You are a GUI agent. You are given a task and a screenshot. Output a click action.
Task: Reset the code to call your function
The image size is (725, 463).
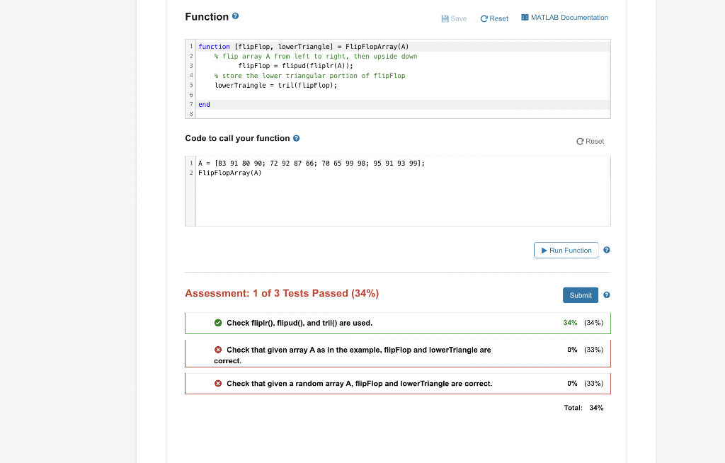[x=590, y=141]
